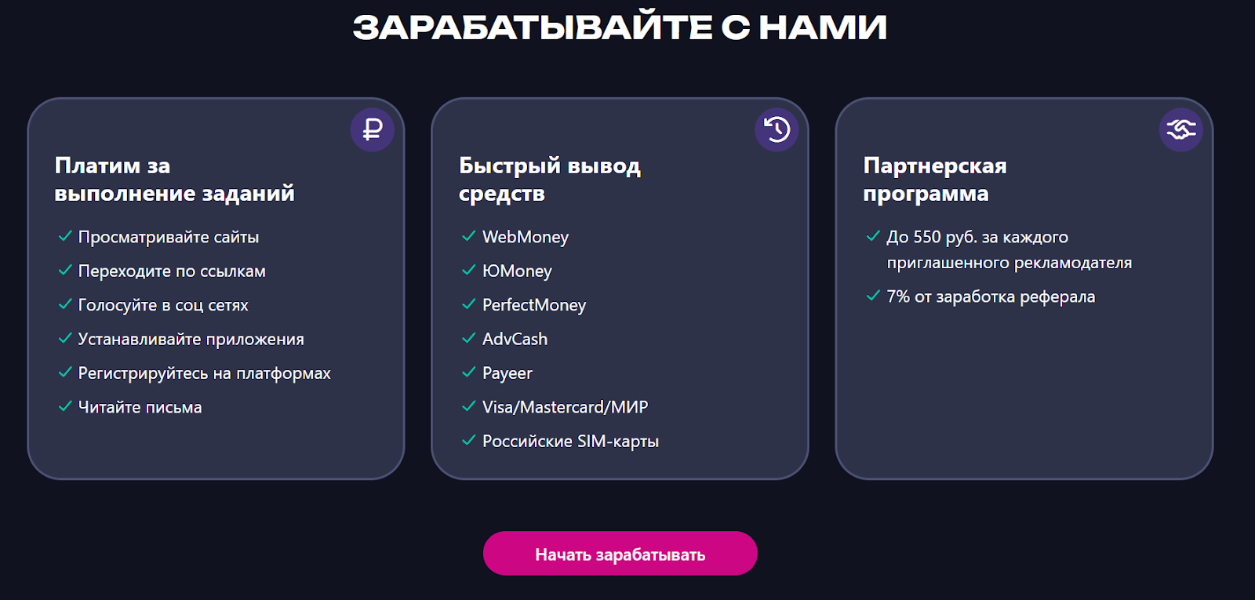Image resolution: width=1255 pixels, height=600 pixels.
Task: Select the PerfectMoney payout option text
Action: (534, 305)
